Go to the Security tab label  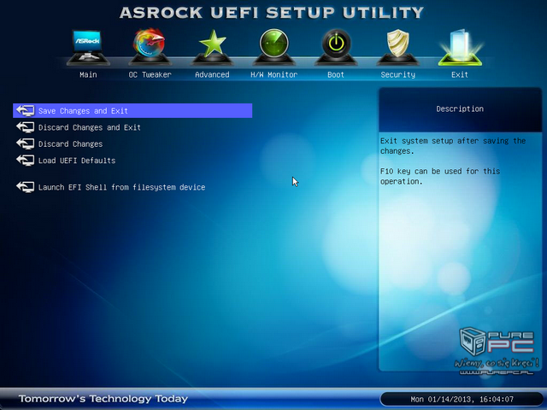tap(397, 75)
